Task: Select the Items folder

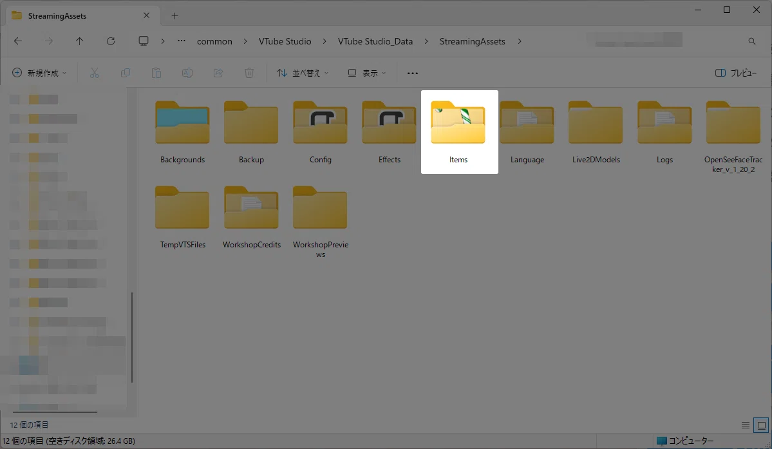Action: (x=459, y=132)
